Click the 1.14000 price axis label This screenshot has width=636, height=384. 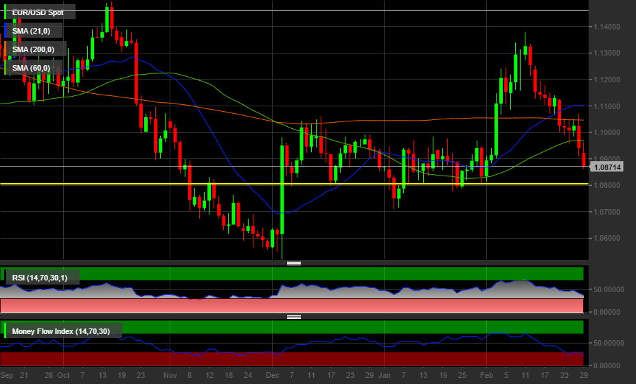click(x=607, y=27)
